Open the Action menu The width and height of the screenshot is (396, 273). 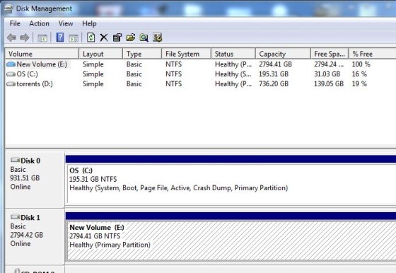click(x=39, y=23)
